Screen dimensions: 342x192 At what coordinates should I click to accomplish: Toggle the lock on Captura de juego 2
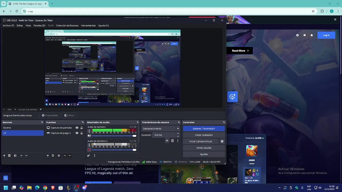81,133
